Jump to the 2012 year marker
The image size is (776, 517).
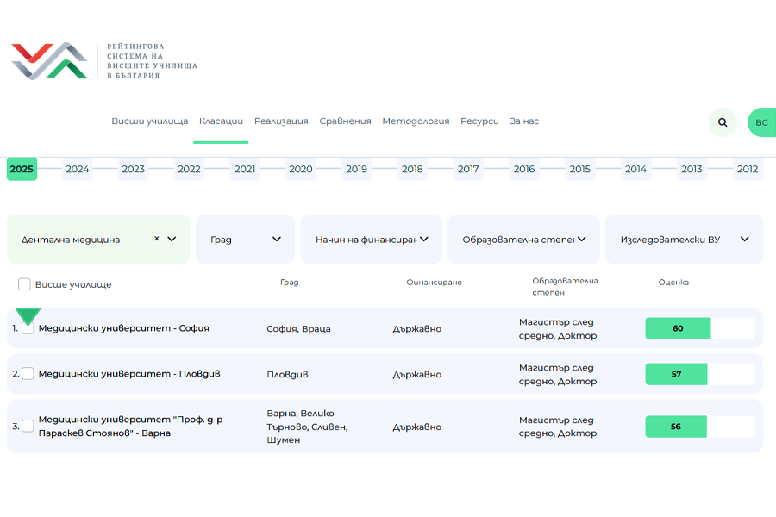(748, 169)
